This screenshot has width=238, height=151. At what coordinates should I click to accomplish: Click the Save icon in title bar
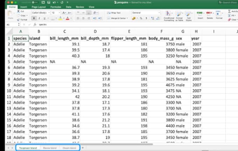tap(49, 2)
